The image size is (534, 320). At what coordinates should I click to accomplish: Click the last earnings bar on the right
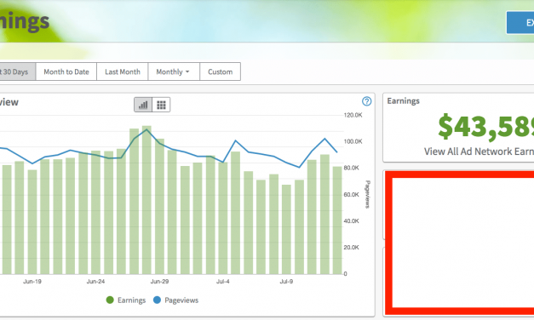click(337, 220)
